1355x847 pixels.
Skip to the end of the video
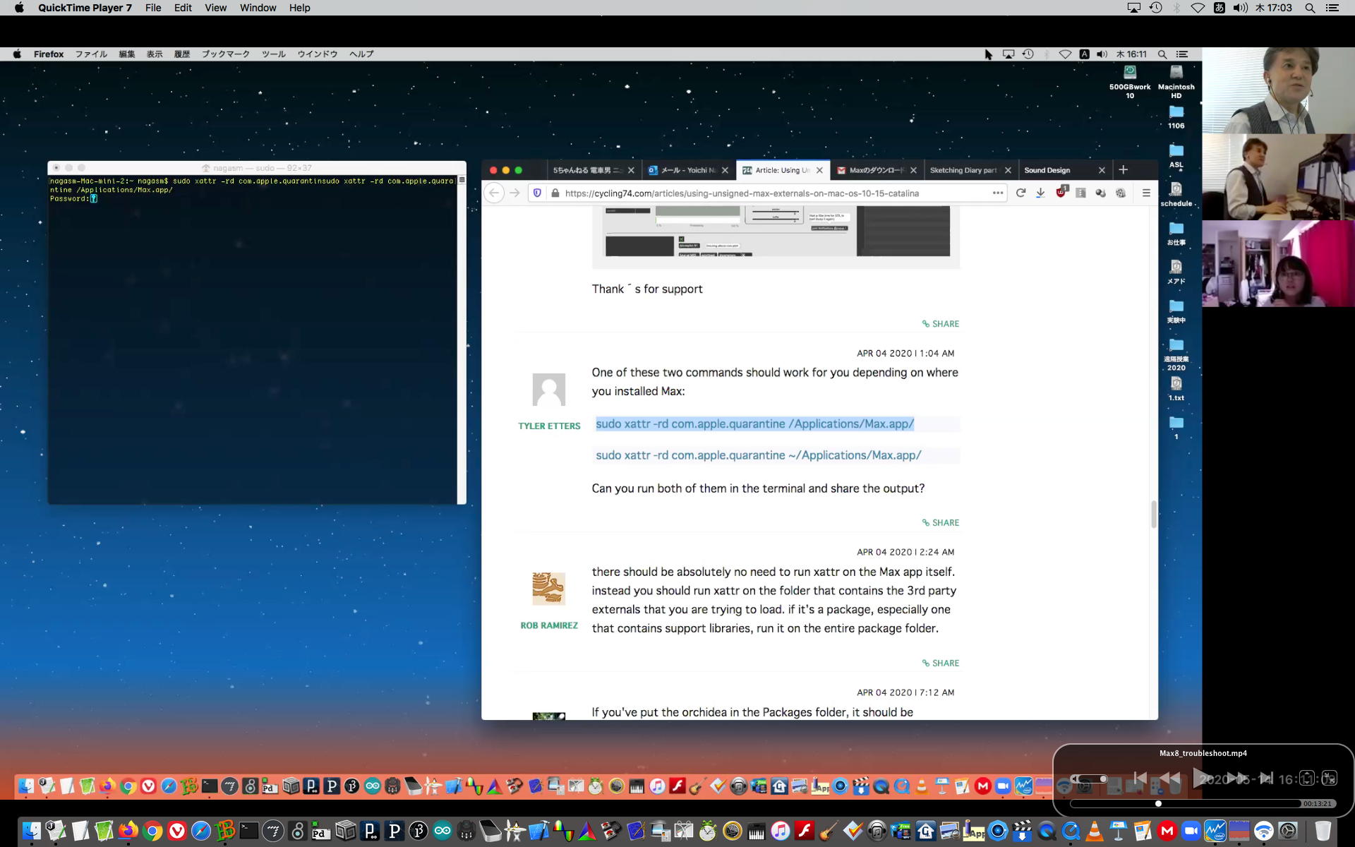pyautogui.click(x=1267, y=779)
